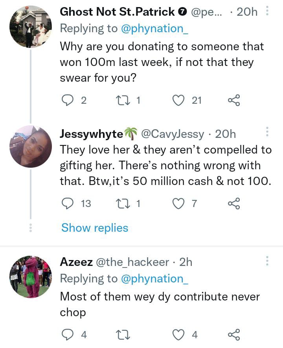Image resolution: width=283 pixels, height=348 pixels.
Task: Open Ghost Not St.Patrick's profile picture
Action: pyautogui.click(x=30, y=27)
